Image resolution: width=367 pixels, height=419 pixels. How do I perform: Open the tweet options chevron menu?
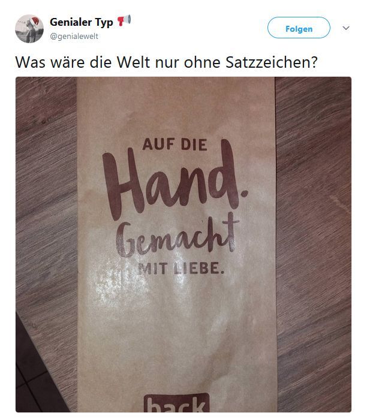pos(346,28)
